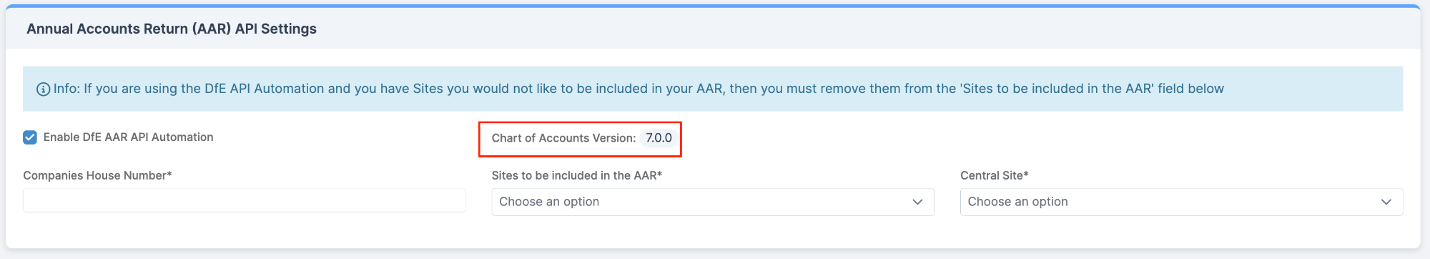
Task: Click the 'Enable DfE AAR API Automation' label text
Action: (x=128, y=137)
